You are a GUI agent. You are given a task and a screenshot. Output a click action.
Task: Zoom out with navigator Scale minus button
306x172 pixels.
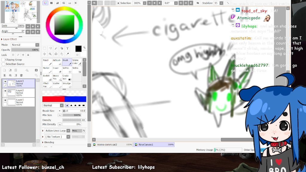pyautogui.click(x=28, y=26)
